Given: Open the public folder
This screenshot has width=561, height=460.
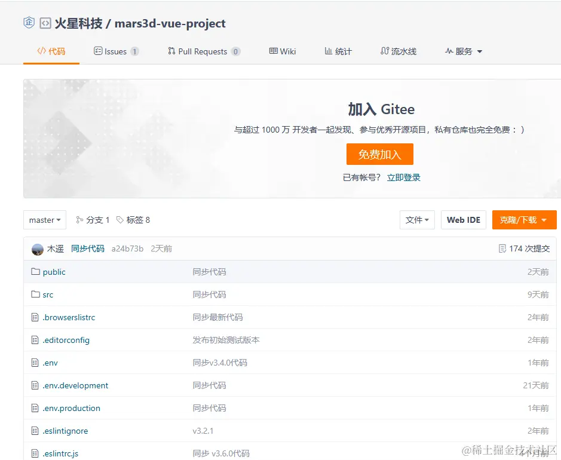Looking at the screenshot, I should (54, 272).
